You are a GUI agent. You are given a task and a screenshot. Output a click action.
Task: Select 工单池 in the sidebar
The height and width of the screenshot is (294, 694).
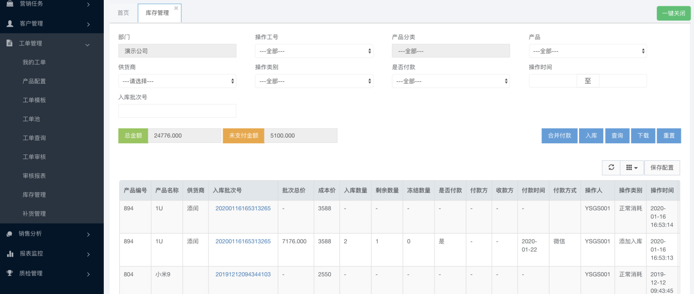click(x=31, y=119)
